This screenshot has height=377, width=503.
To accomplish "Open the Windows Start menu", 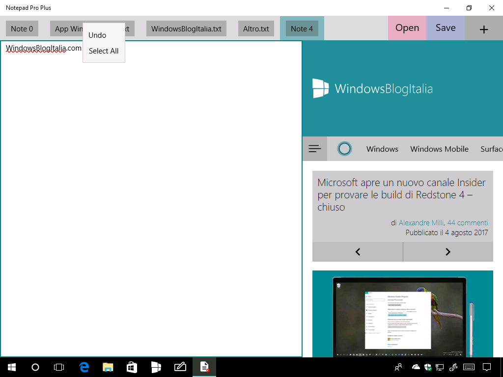I will [12, 367].
